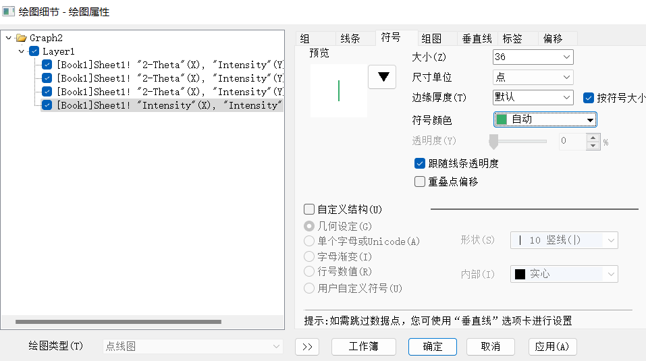646x361 pixels.
Task: Switch to the 组图 tab
Action: click(x=437, y=38)
